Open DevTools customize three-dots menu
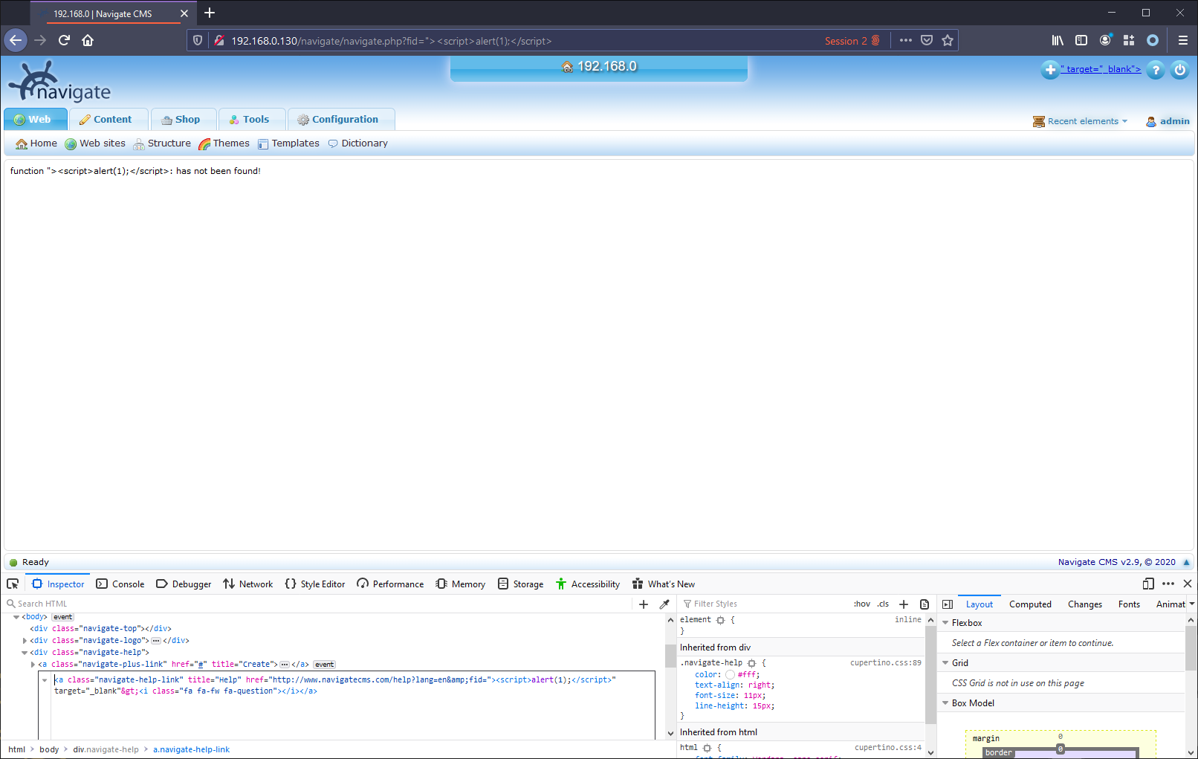The height and width of the screenshot is (759, 1198). [x=1168, y=584]
